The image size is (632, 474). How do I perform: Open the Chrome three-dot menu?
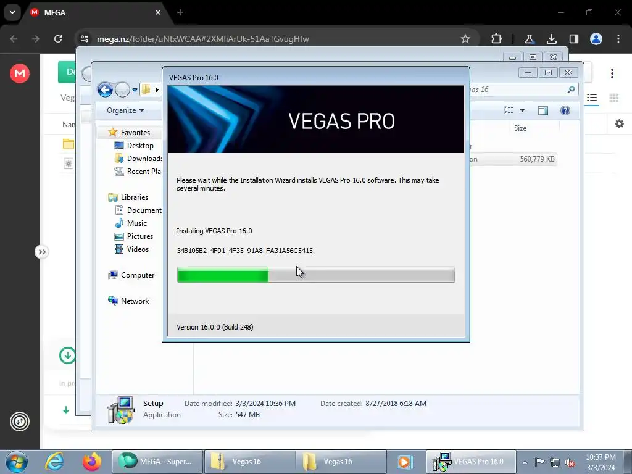pyautogui.click(x=618, y=39)
